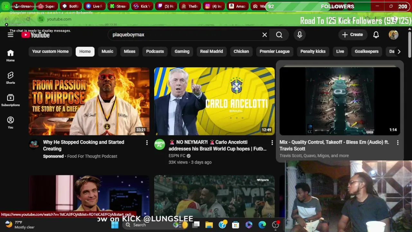Screen dimensions: 412x232
Task: Open options menu for sponsored video
Action: [x=147, y=142]
